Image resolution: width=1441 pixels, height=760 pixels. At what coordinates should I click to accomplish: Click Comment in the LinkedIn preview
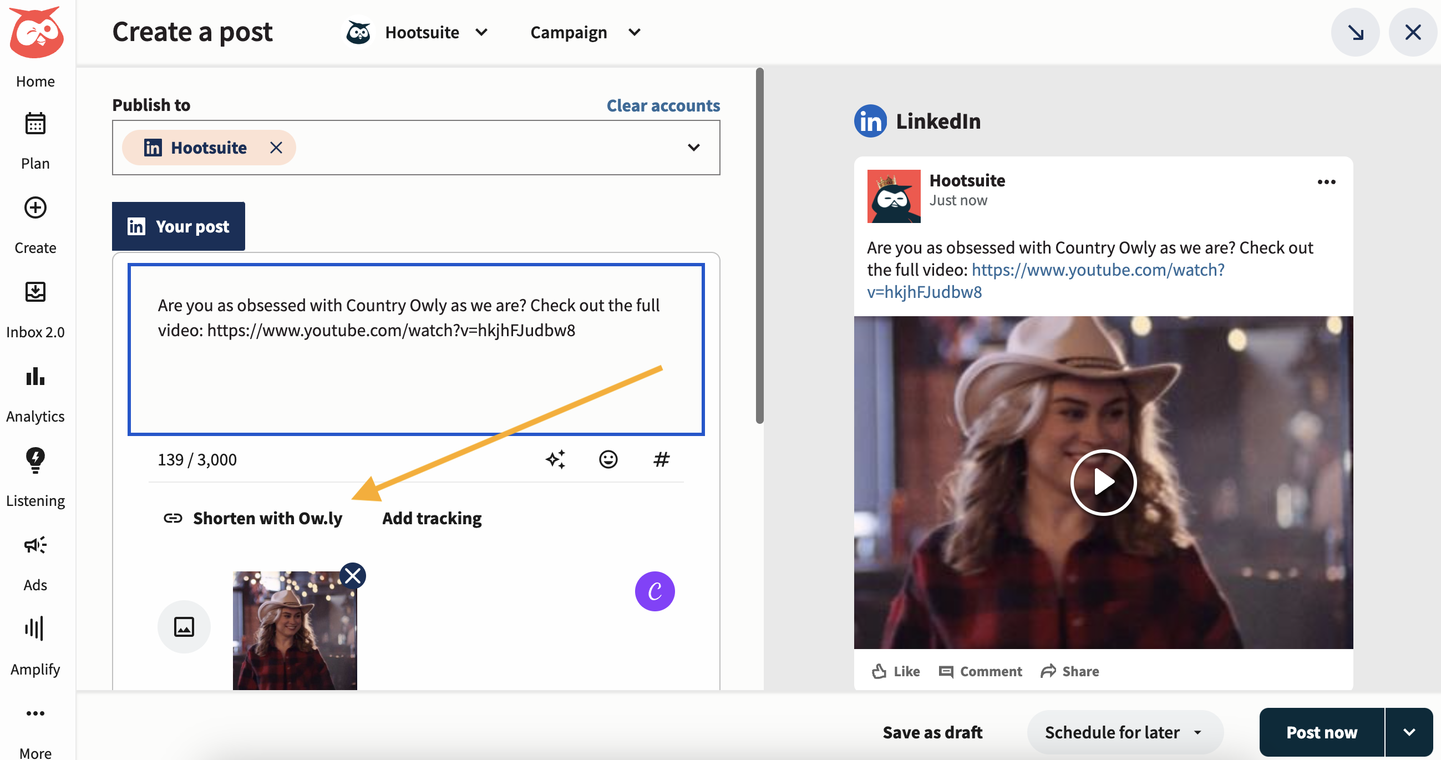(x=980, y=671)
